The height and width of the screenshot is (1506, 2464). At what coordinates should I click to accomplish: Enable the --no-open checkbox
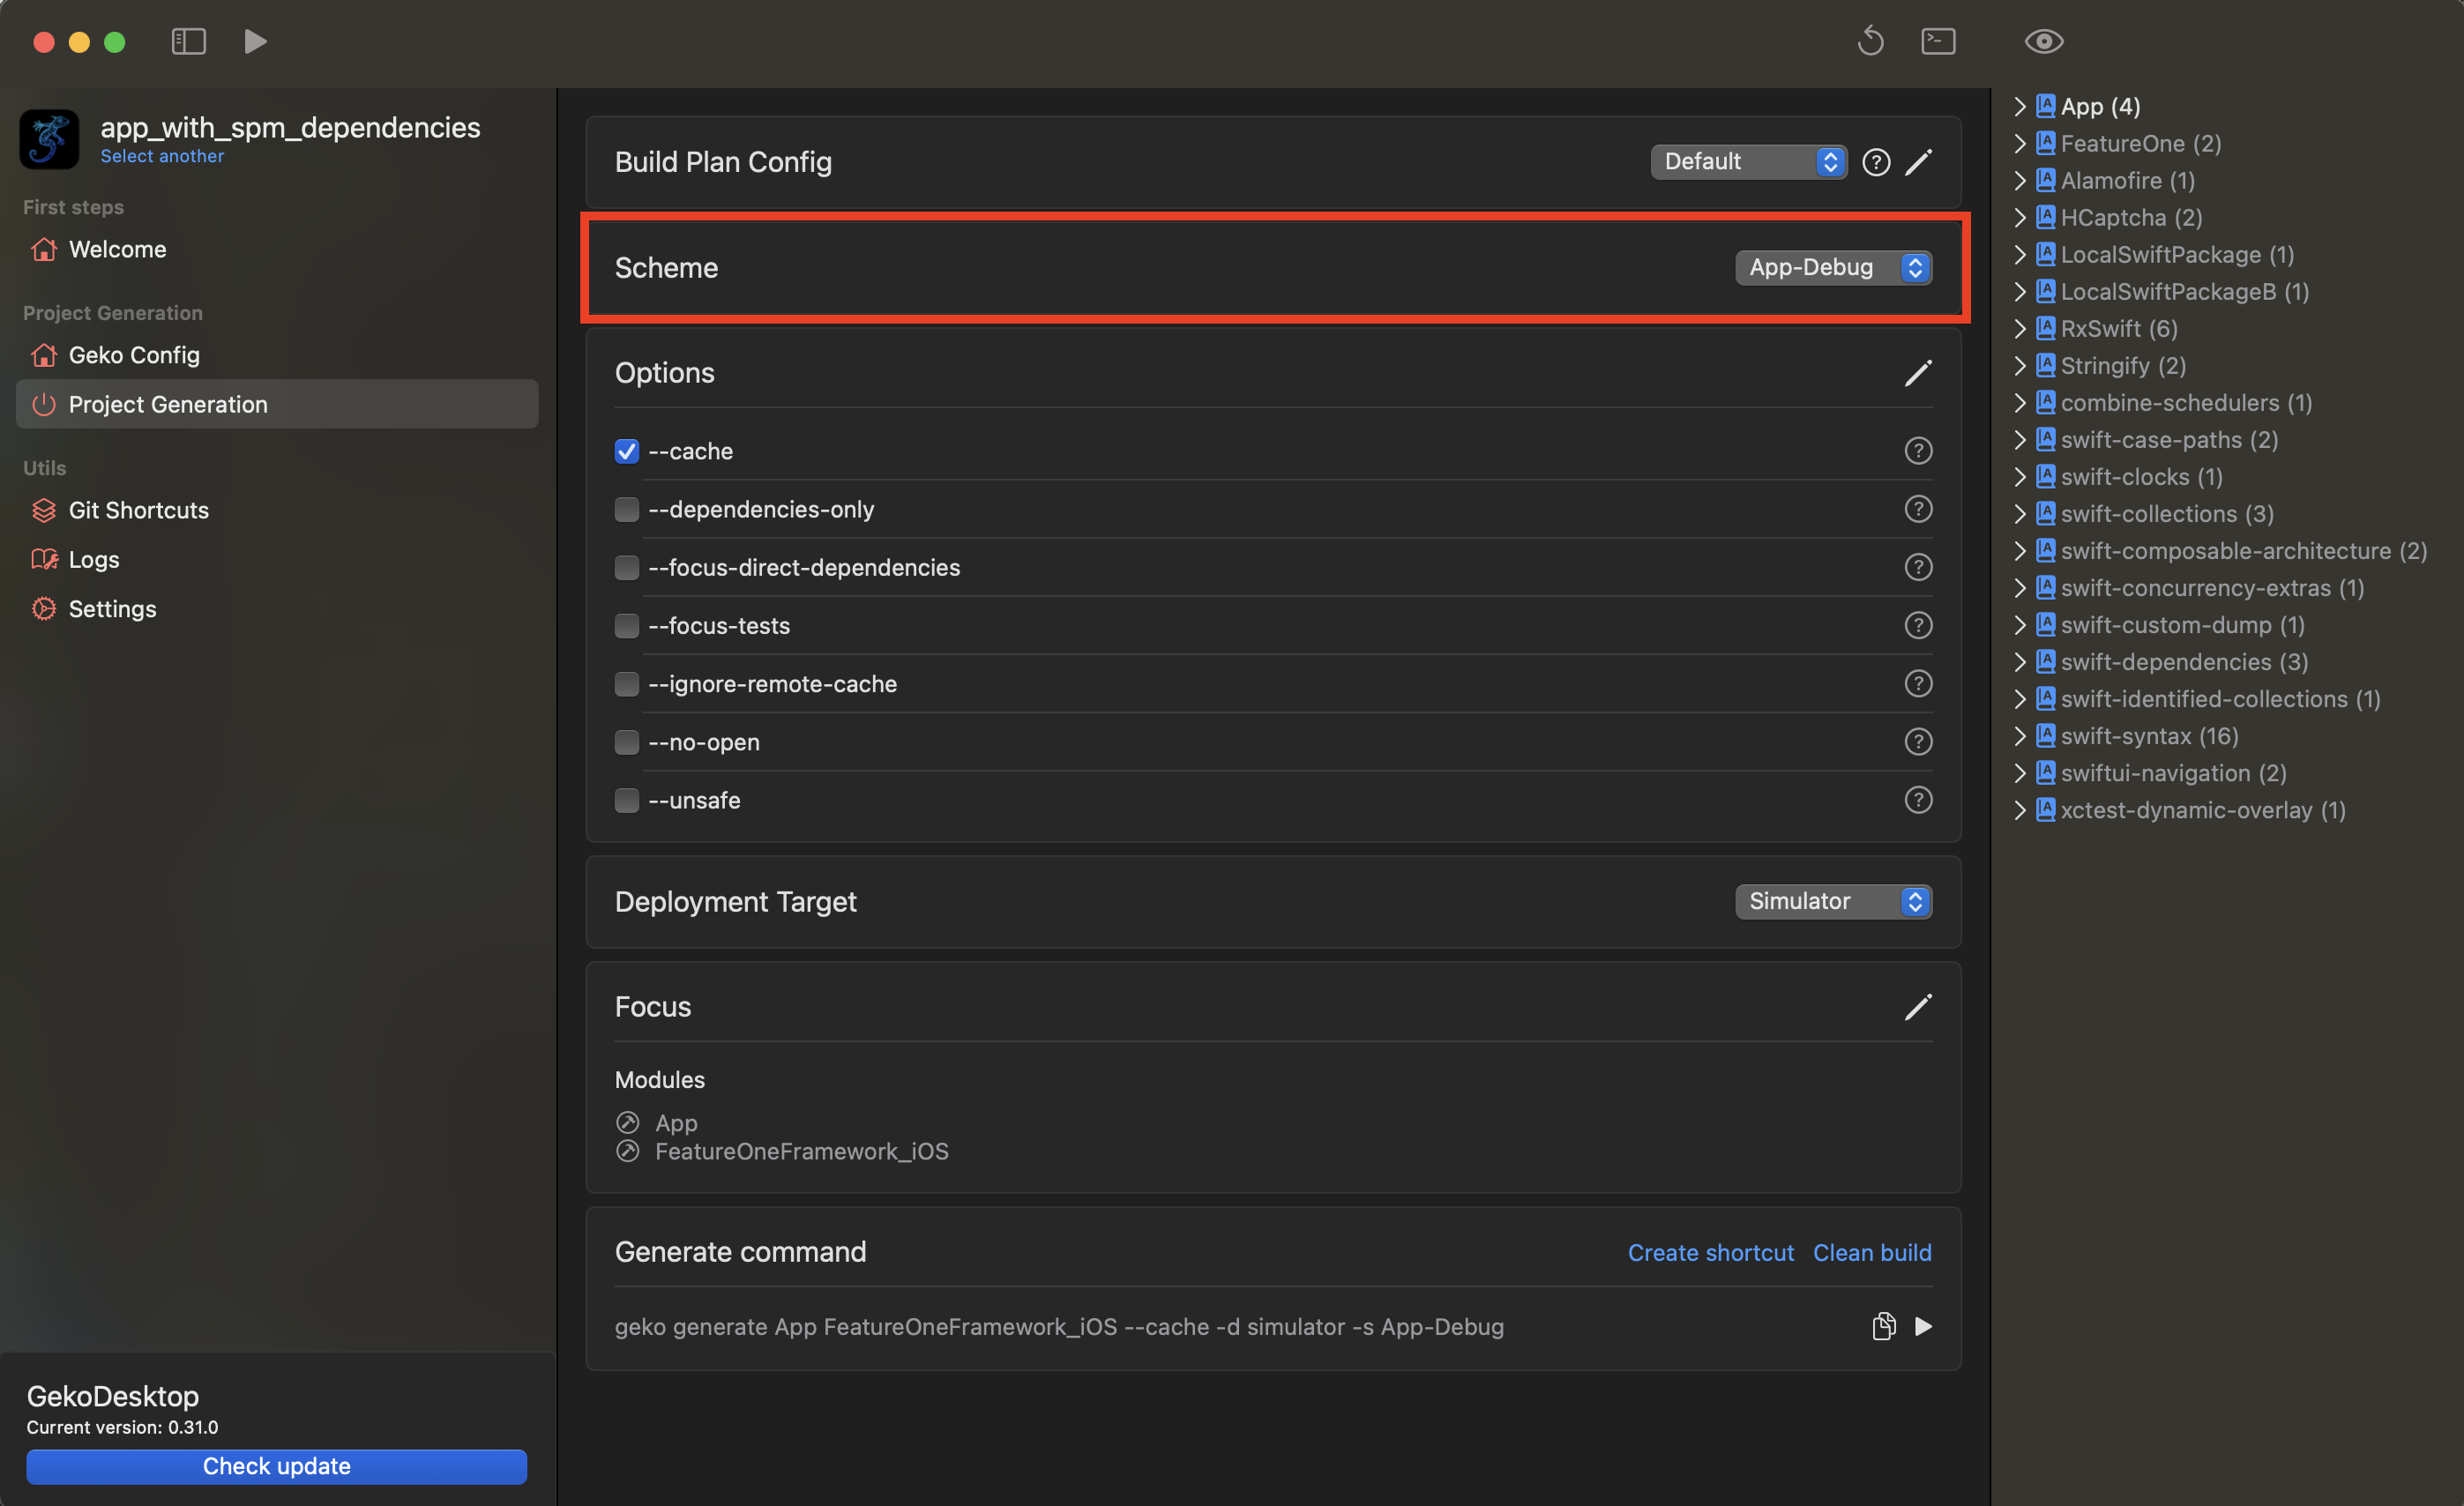click(626, 742)
